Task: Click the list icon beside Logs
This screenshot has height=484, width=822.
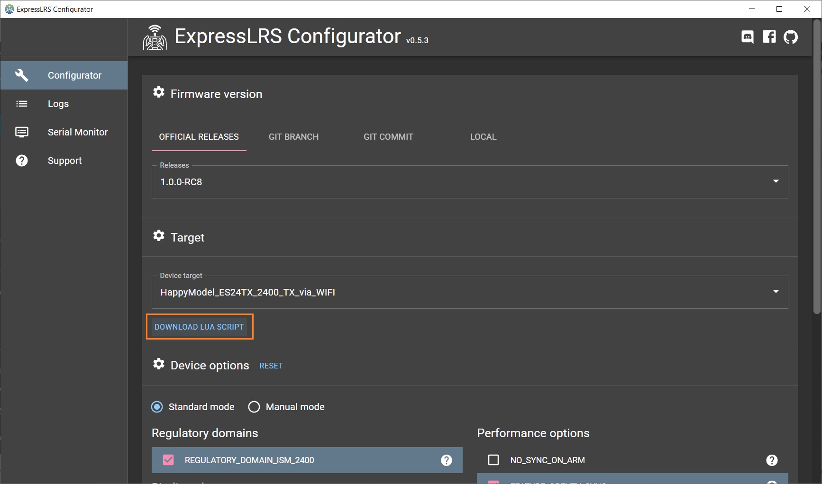Action: pyautogui.click(x=22, y=104)
